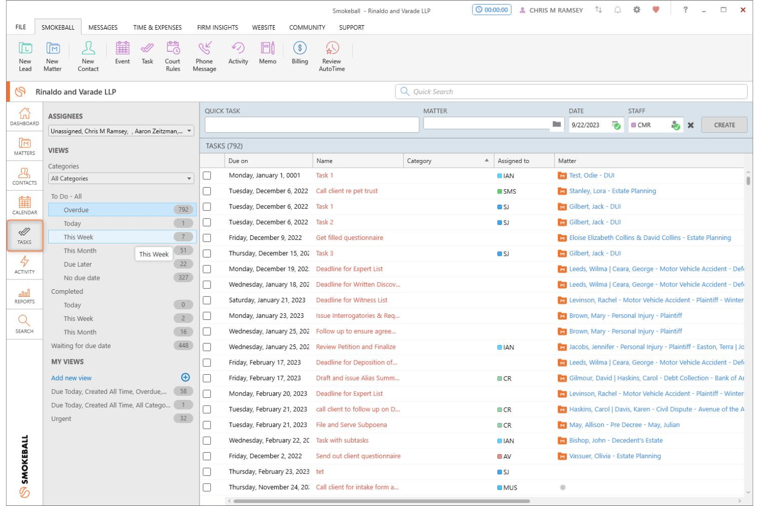Browse matters with the folder icon
Screen dimensions: 759x506
[x=556, y=125]
